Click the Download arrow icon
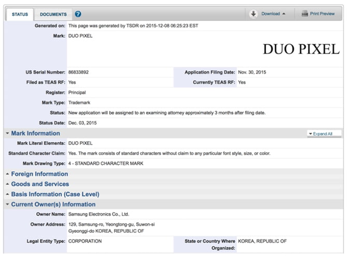 pyautogui.click(x=253, y=14)
